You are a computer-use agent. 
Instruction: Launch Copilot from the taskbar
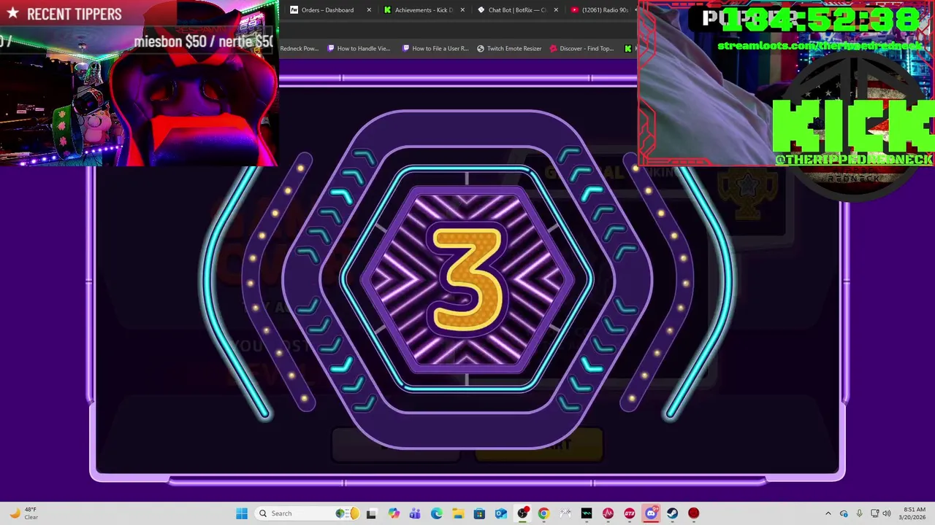click(x=394, y=513)
